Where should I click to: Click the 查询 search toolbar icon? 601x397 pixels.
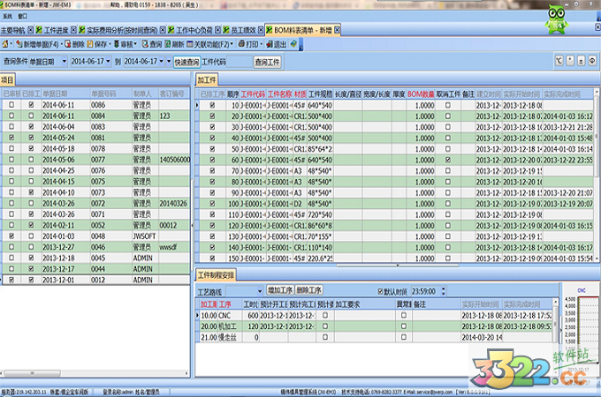pyautogui.click(x=145, y=44)
